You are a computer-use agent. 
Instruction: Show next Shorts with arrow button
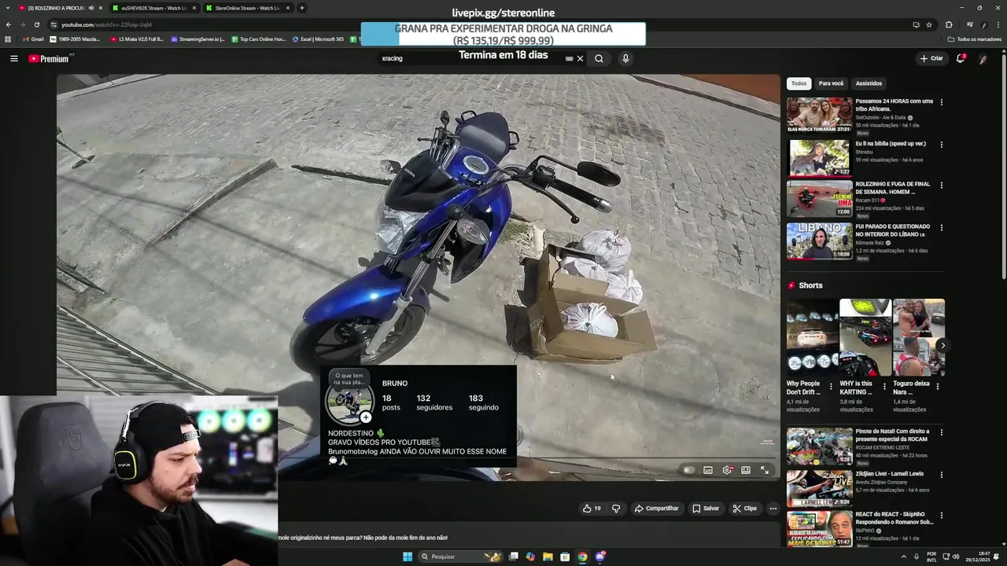pos(942,345)
